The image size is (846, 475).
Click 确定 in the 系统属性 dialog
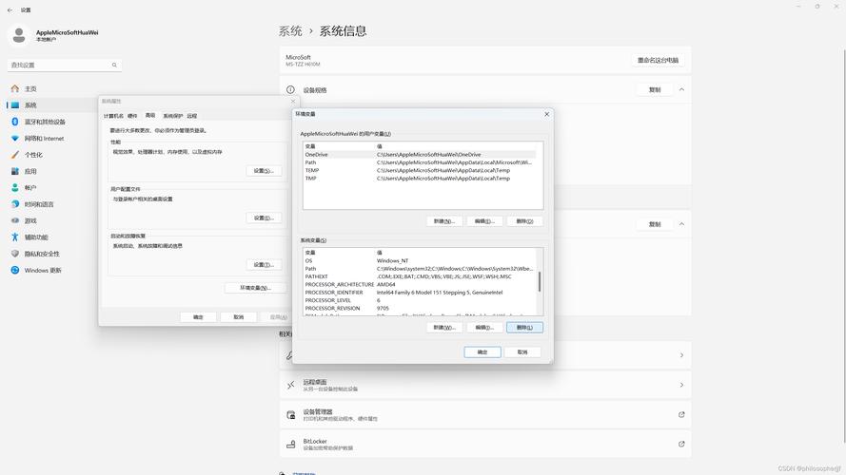pyautogui.click(x=198, y=317)
